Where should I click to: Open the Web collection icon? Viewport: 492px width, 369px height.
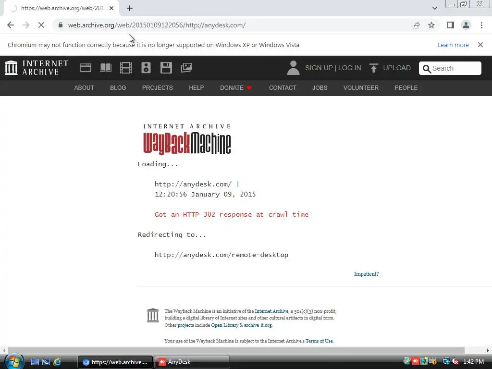pos(86,68)
